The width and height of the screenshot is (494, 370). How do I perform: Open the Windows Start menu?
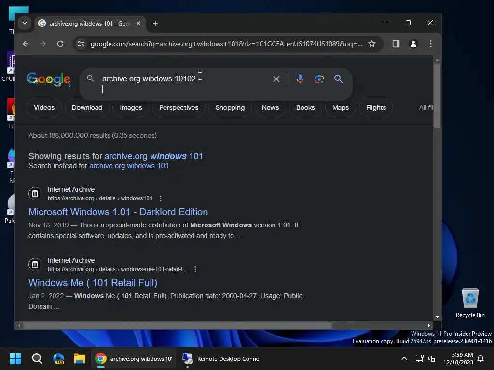[x=15, y=358]
